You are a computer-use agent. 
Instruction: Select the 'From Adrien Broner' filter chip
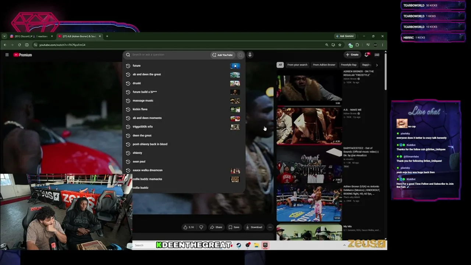[324, 65]
